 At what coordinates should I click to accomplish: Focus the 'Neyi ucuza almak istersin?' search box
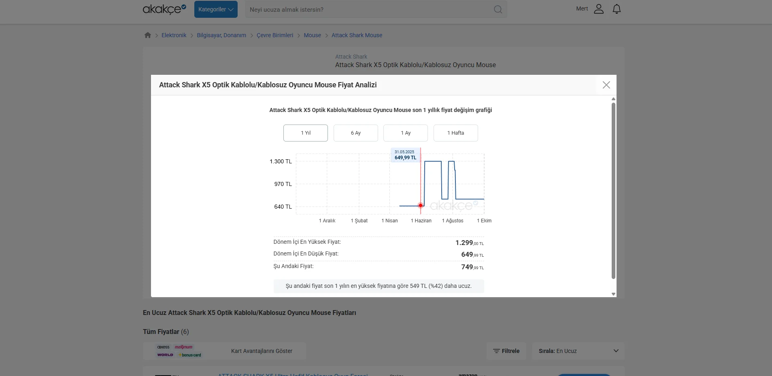pos(368,9)
